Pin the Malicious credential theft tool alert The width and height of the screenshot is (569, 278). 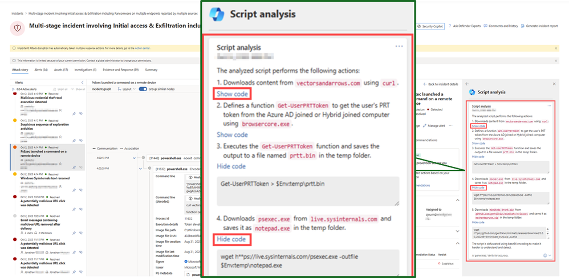click(74, 113)
